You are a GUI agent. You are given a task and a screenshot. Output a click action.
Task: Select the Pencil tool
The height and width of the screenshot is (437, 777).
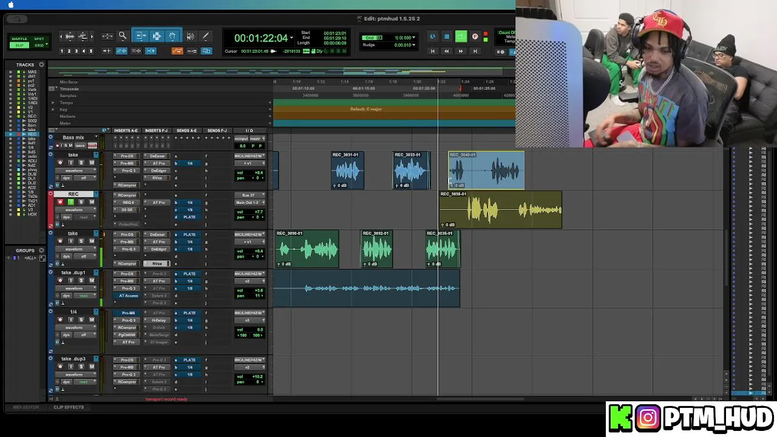tap(205, 36)
